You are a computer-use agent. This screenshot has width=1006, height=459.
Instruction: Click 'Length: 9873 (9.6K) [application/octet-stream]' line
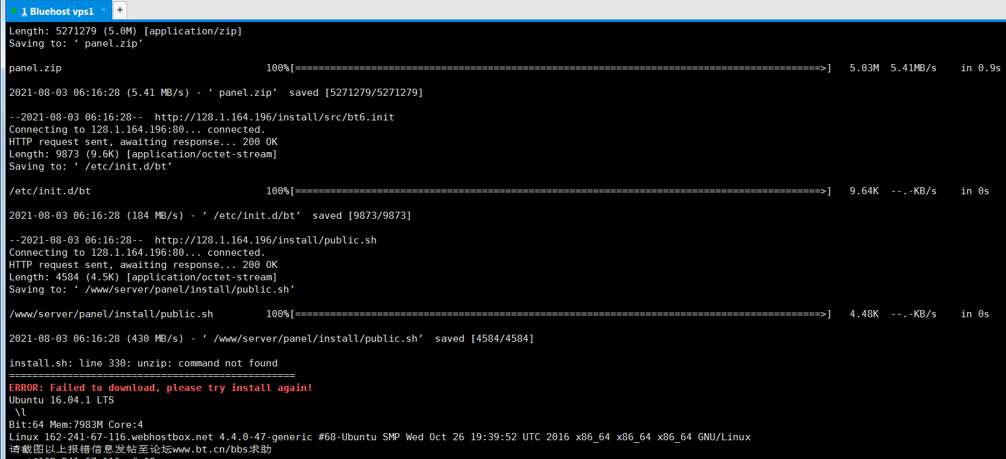point(143,154)
